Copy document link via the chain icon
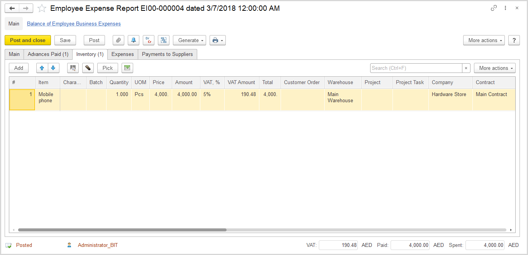 (494, 8)
